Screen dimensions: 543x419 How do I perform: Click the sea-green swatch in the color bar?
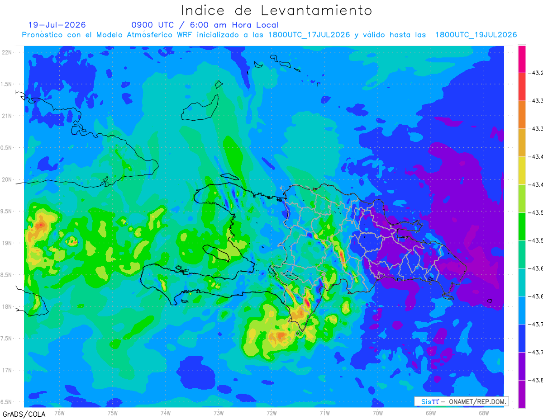[x=522, y=254]
